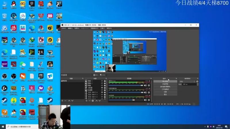Toggle visibility of 图像 2 source
Viewport: 230px width, 129px height.
[x=102, y=83]
